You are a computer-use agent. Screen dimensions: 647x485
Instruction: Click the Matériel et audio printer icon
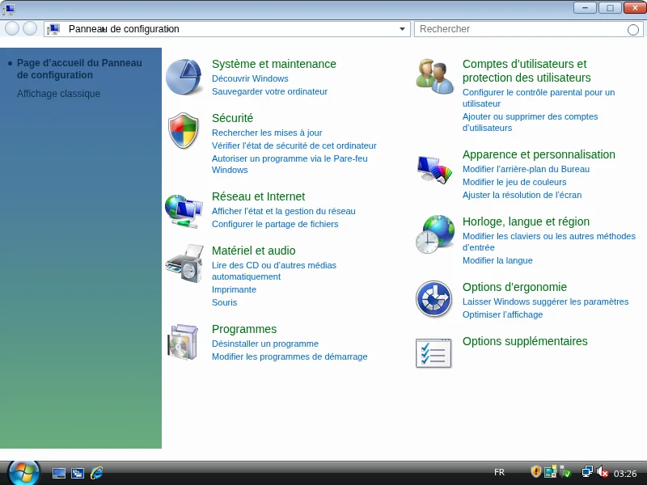(x=184, y=264)
